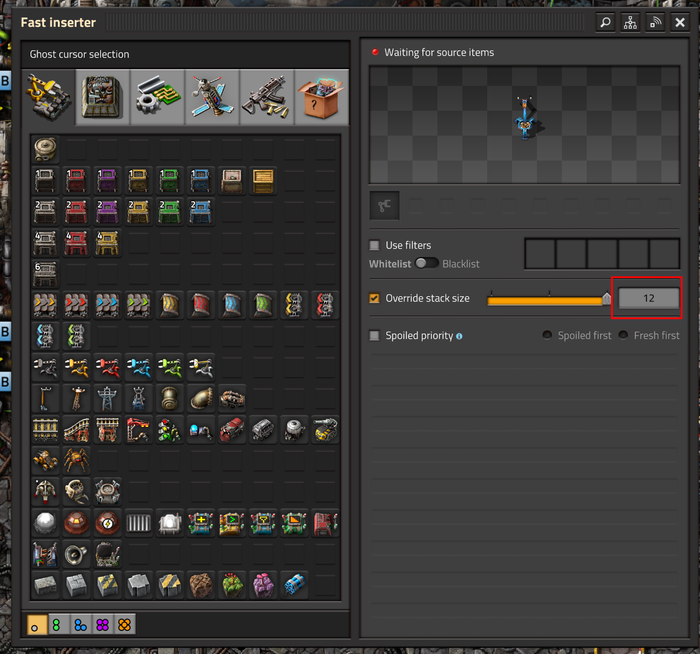Screen dimensions: 700x654
Task: Choose the big electric pole
Action: pos(107,399)
